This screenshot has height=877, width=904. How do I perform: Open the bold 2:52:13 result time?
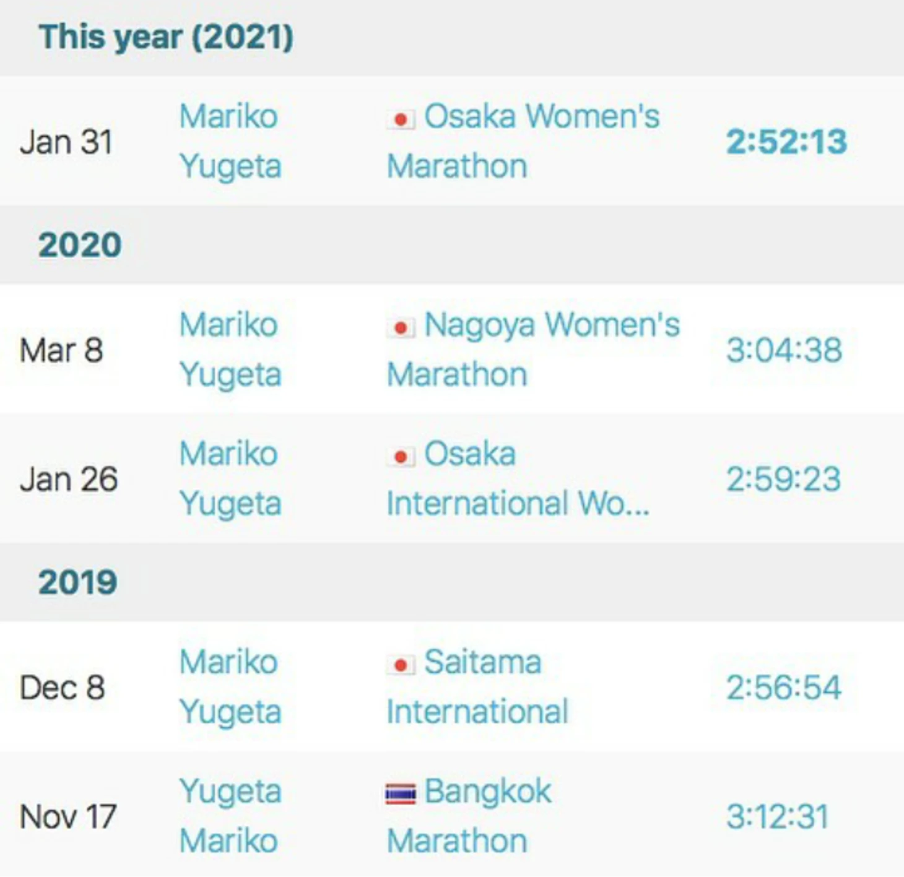pyautogui.click(x=786, y=142)
